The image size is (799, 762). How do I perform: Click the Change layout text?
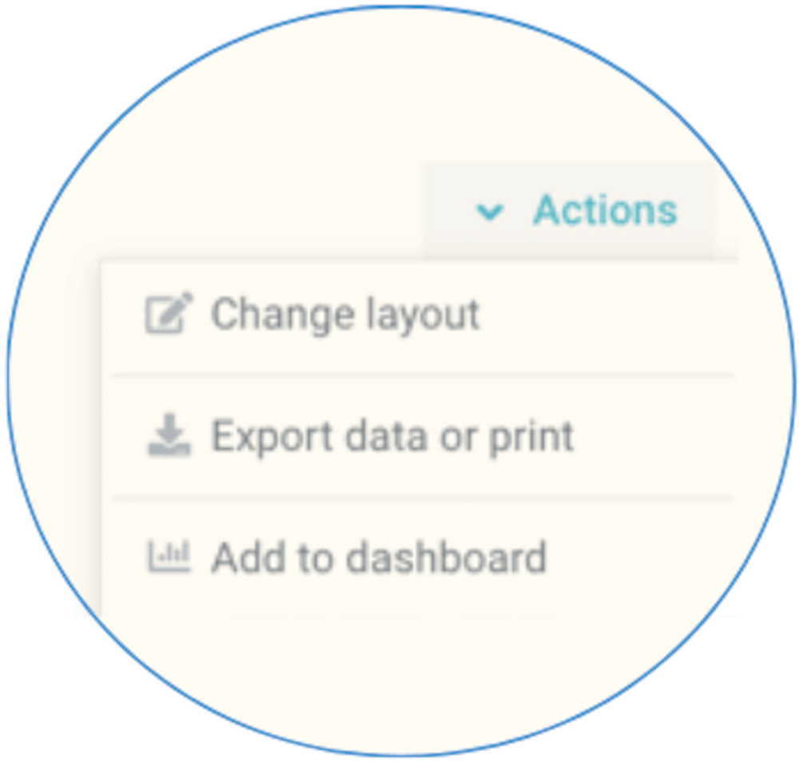point(345,316)
